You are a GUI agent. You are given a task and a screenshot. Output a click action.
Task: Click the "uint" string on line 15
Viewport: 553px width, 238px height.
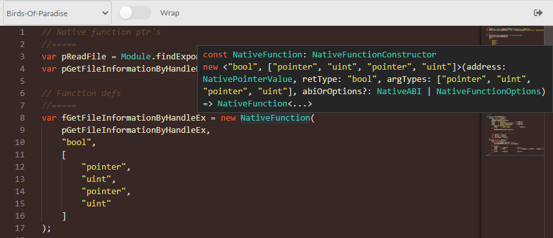(x=96, y=204)
